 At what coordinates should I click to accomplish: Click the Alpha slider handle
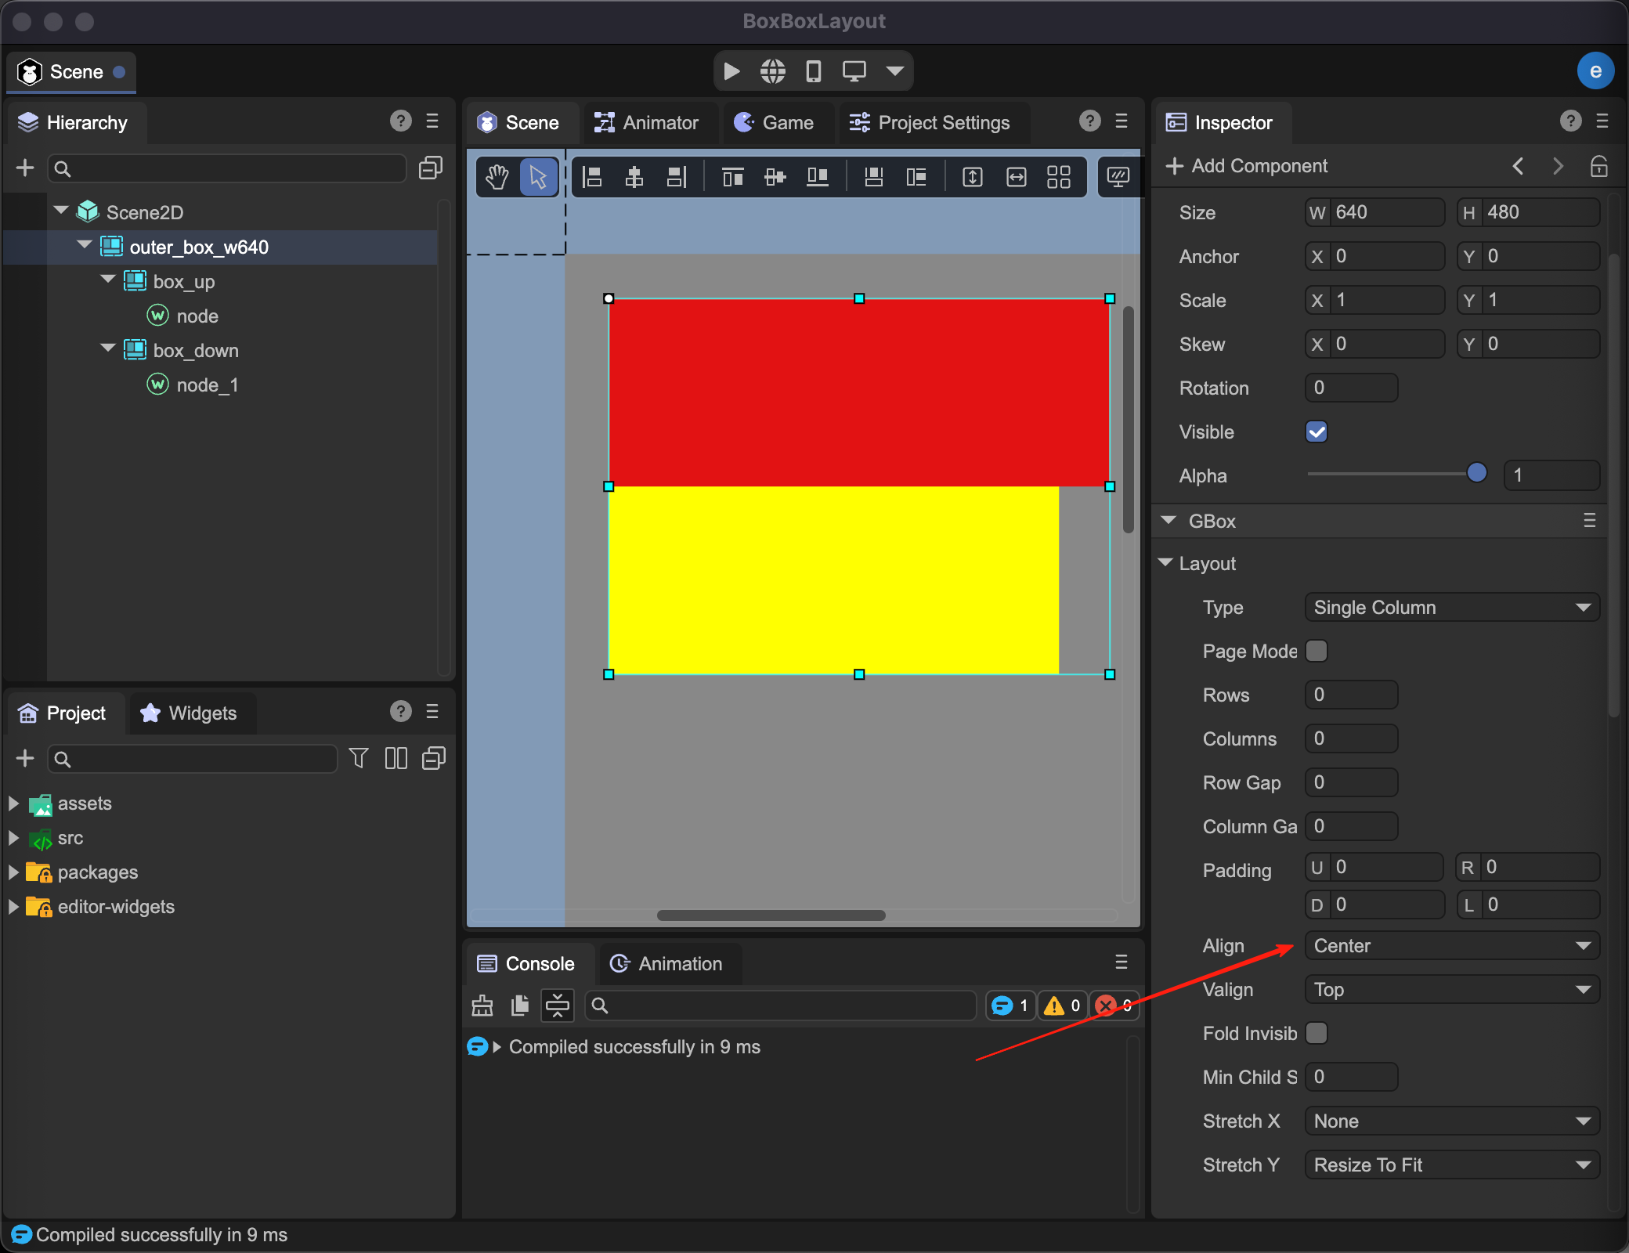1476,473
